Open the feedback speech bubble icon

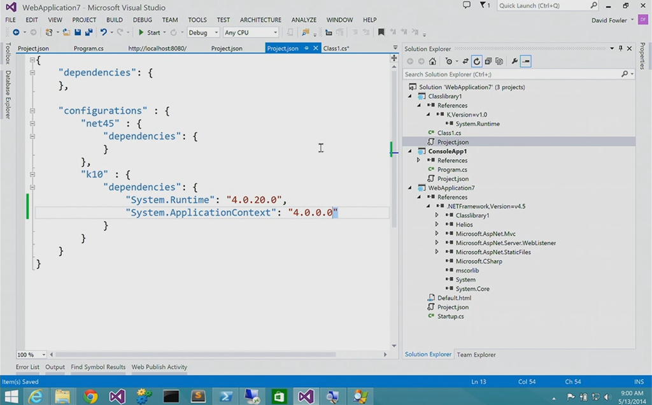(467, 5)
